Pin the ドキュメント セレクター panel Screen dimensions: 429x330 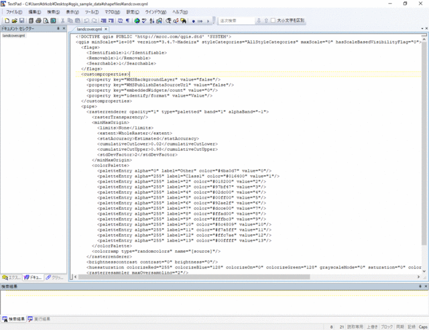[x=58, y=28]
